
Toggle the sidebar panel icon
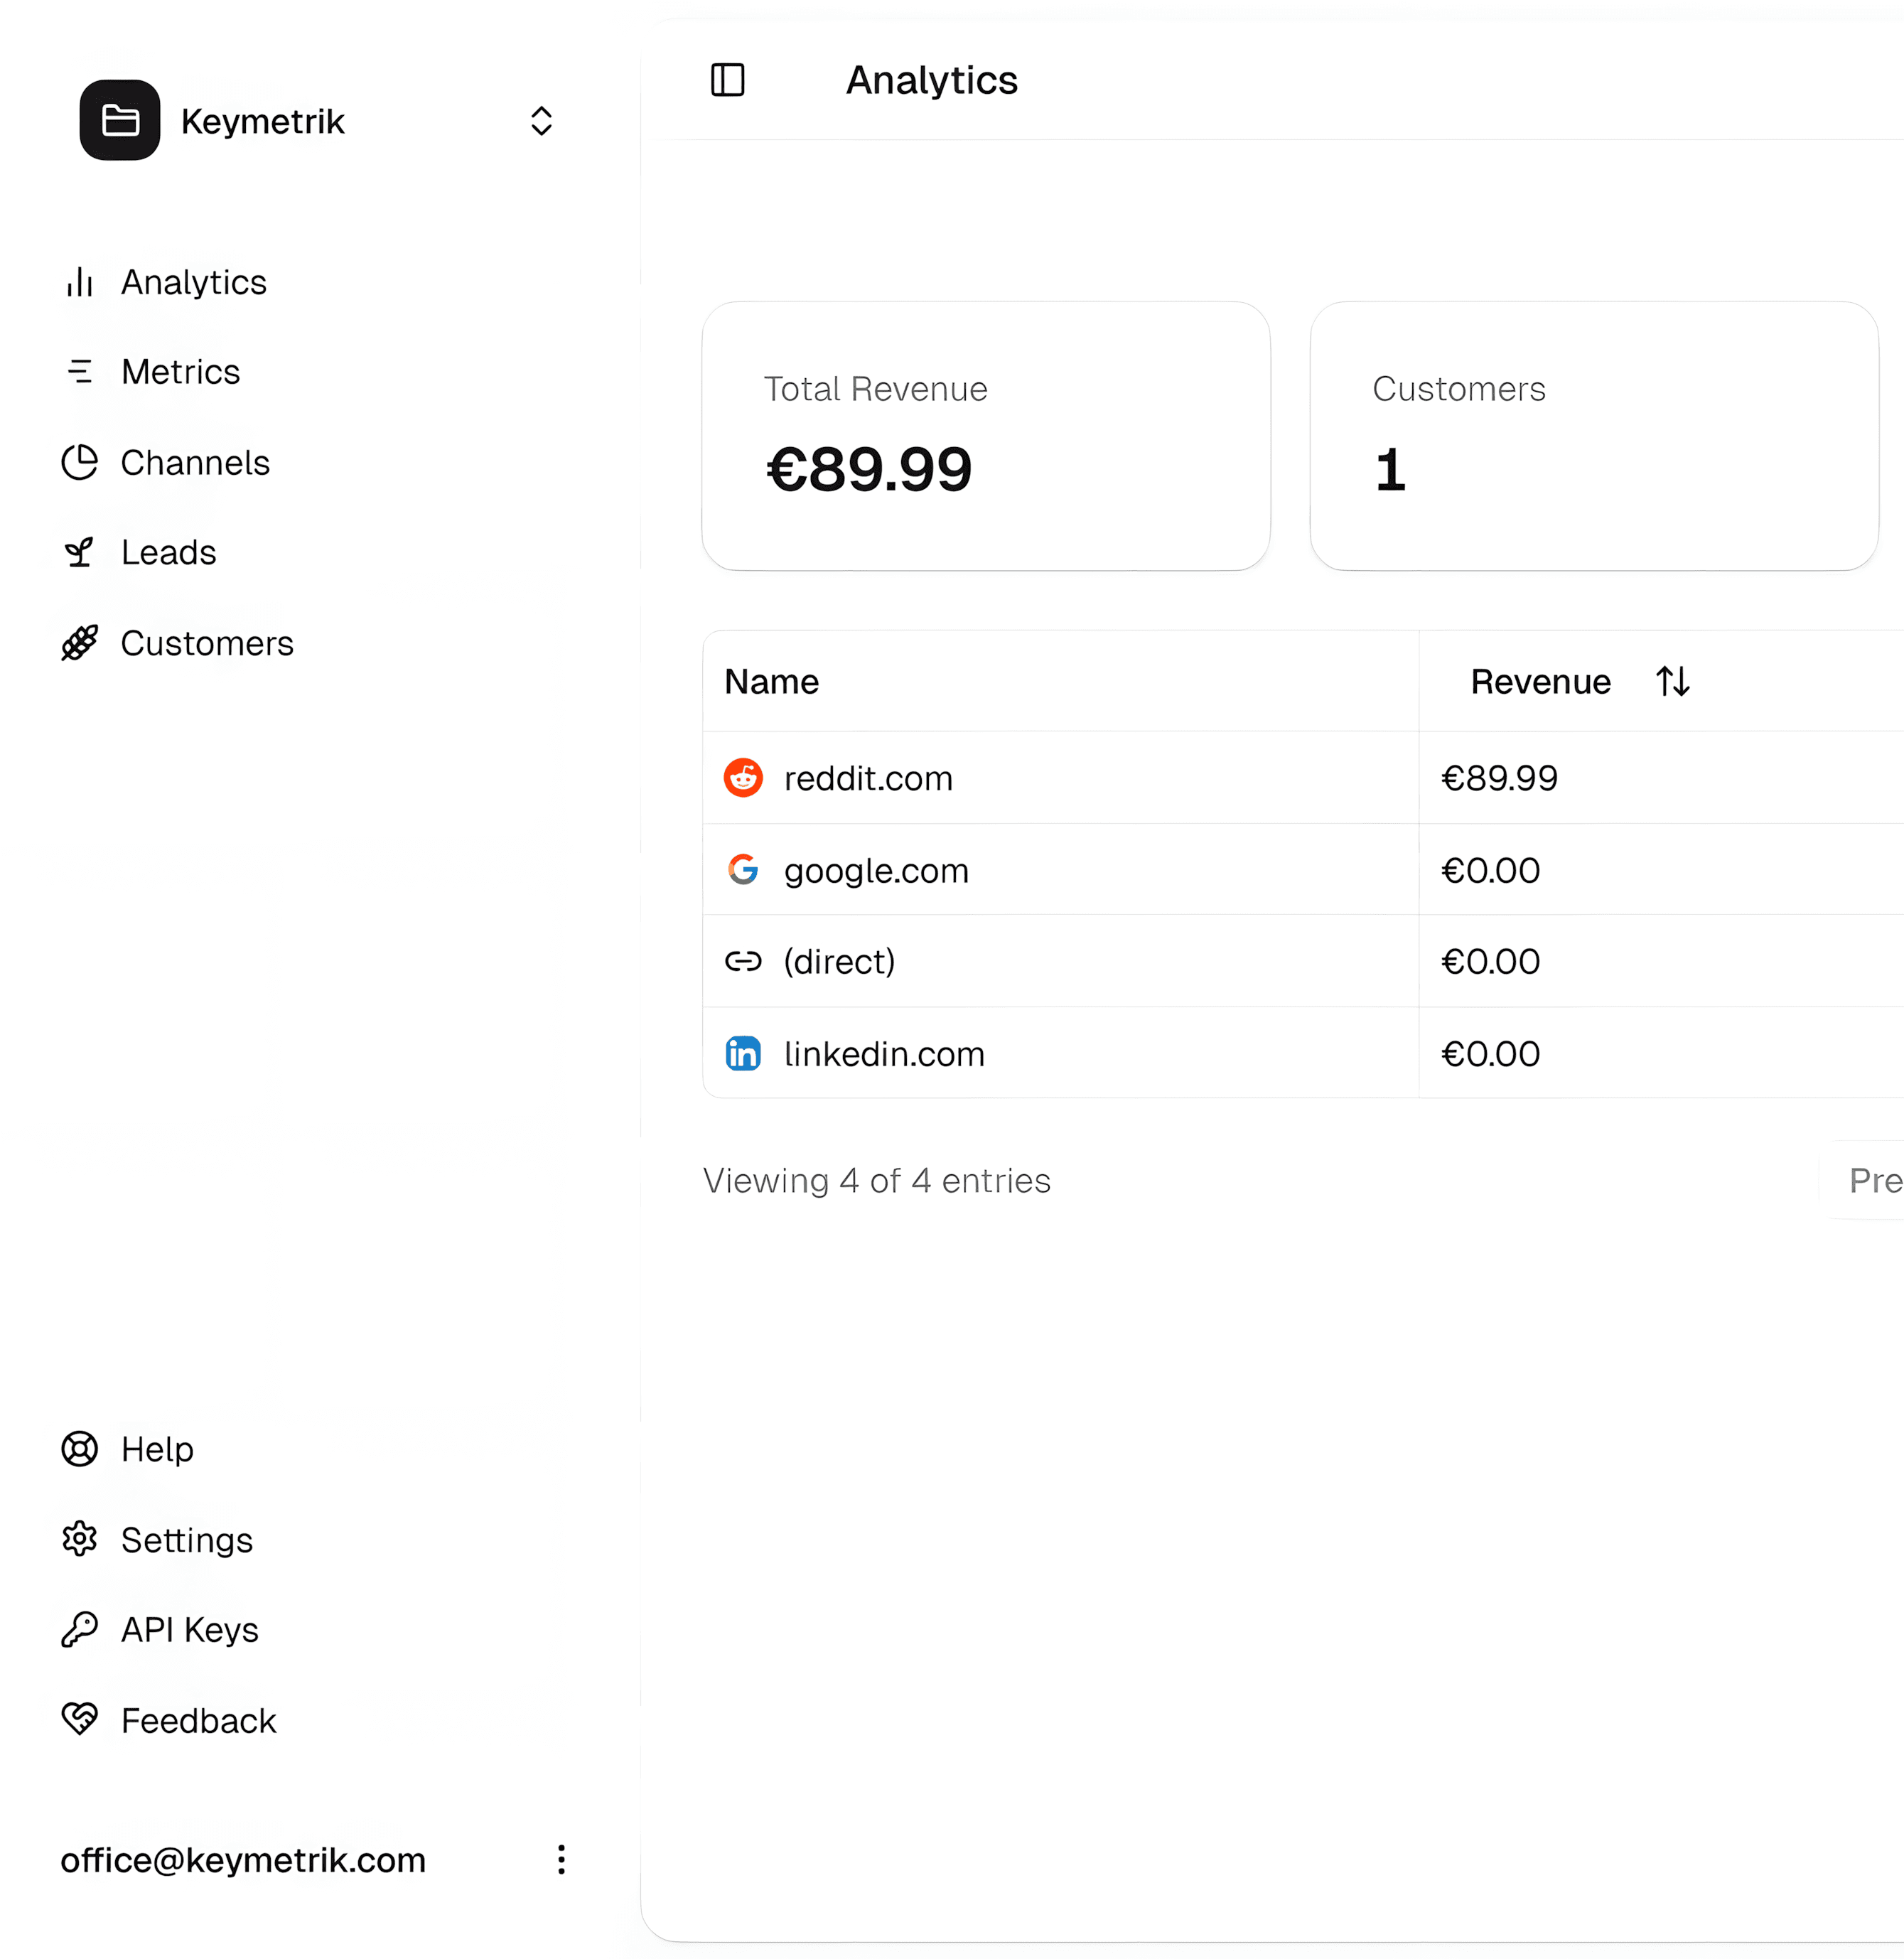[x=727, y=80]
